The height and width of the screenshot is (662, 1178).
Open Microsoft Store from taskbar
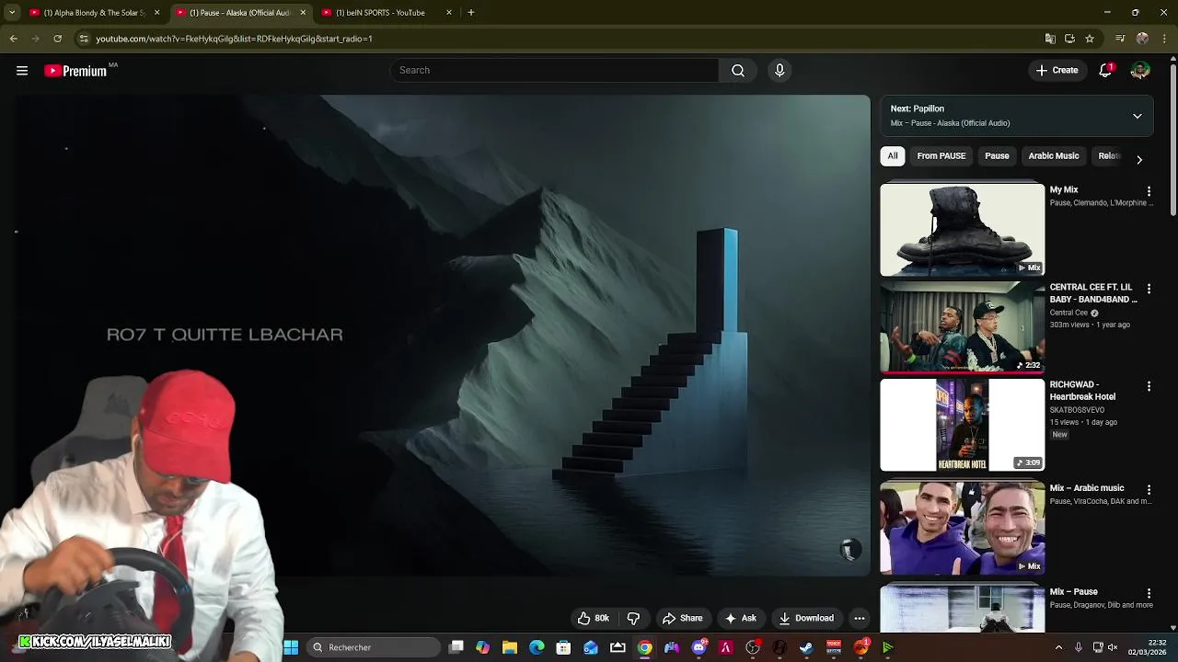[563, 647]
